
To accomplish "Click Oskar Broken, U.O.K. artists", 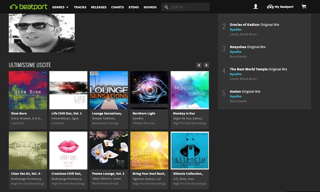I will (27, 118).
